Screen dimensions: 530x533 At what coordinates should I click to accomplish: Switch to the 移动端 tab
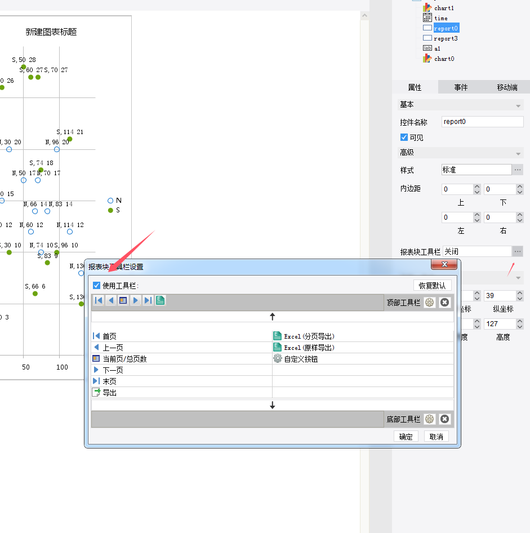[x=507, y=87]
